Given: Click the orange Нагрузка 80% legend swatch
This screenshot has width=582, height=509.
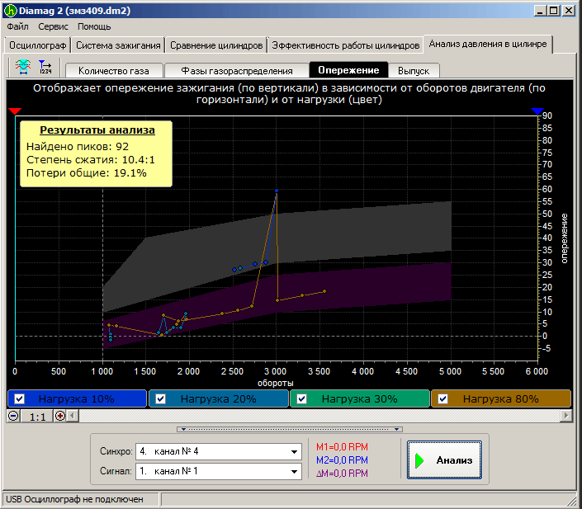Looking at the screenshot, I should [501, 398].
